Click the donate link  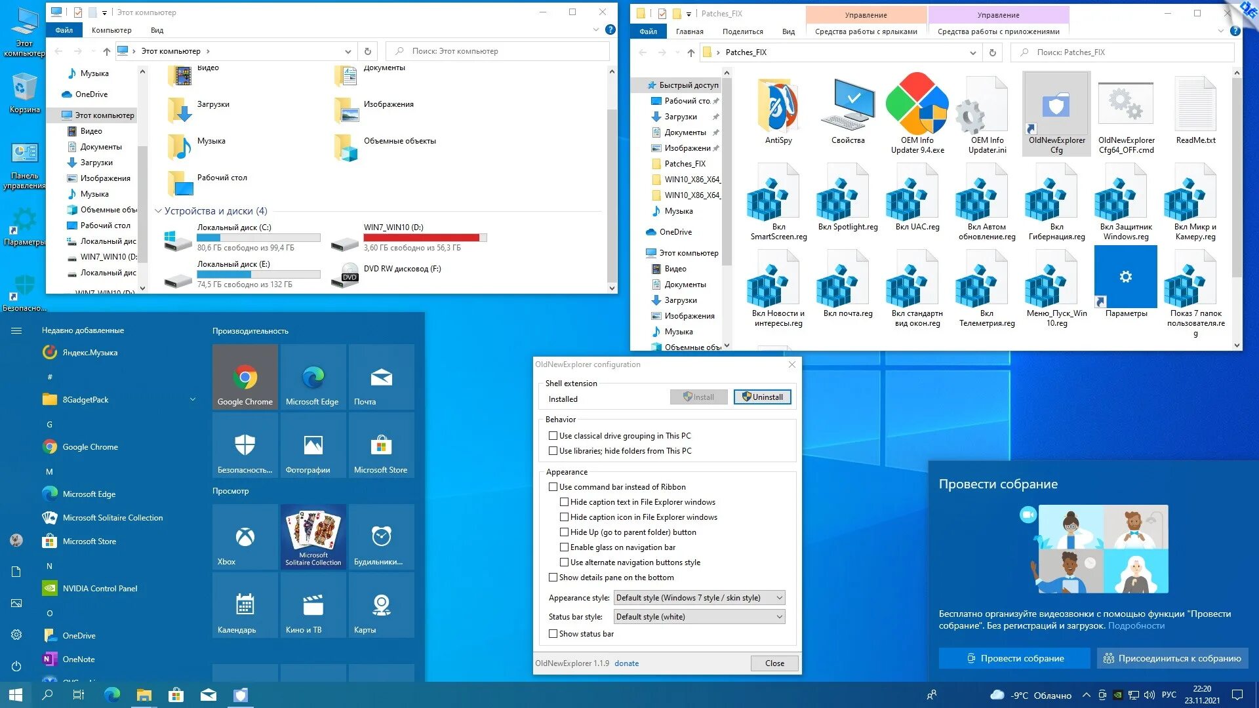coord(626,663)
